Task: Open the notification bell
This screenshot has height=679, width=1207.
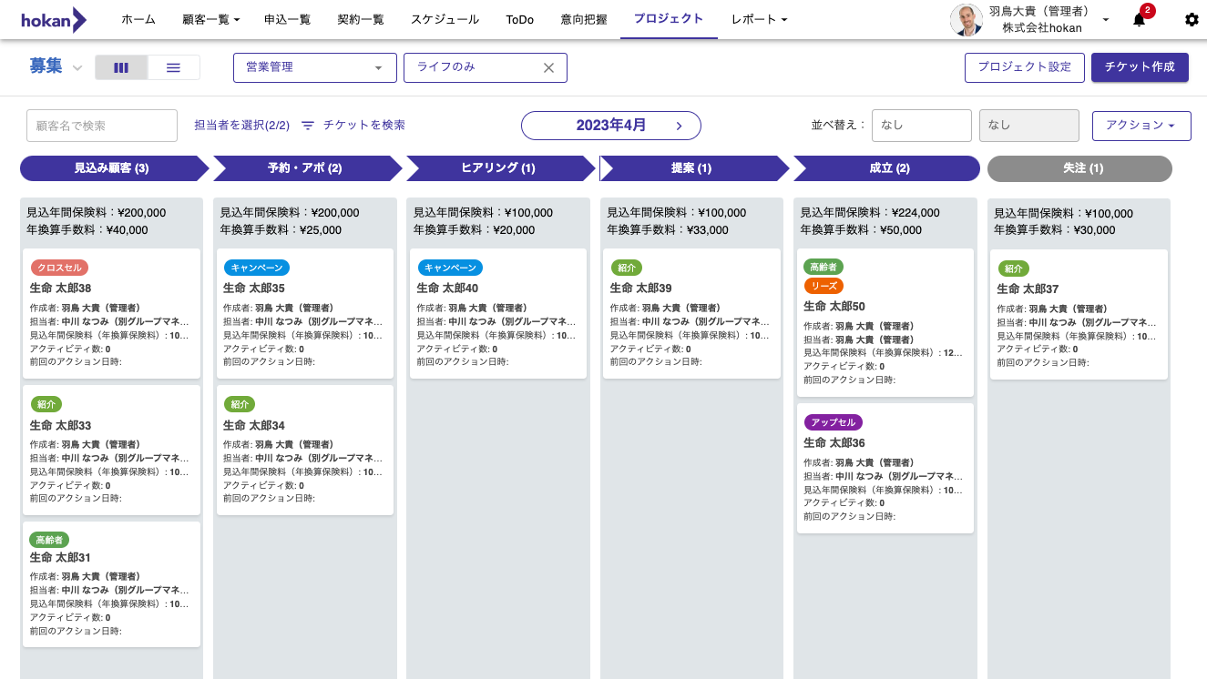Action: click(1139, 20)
